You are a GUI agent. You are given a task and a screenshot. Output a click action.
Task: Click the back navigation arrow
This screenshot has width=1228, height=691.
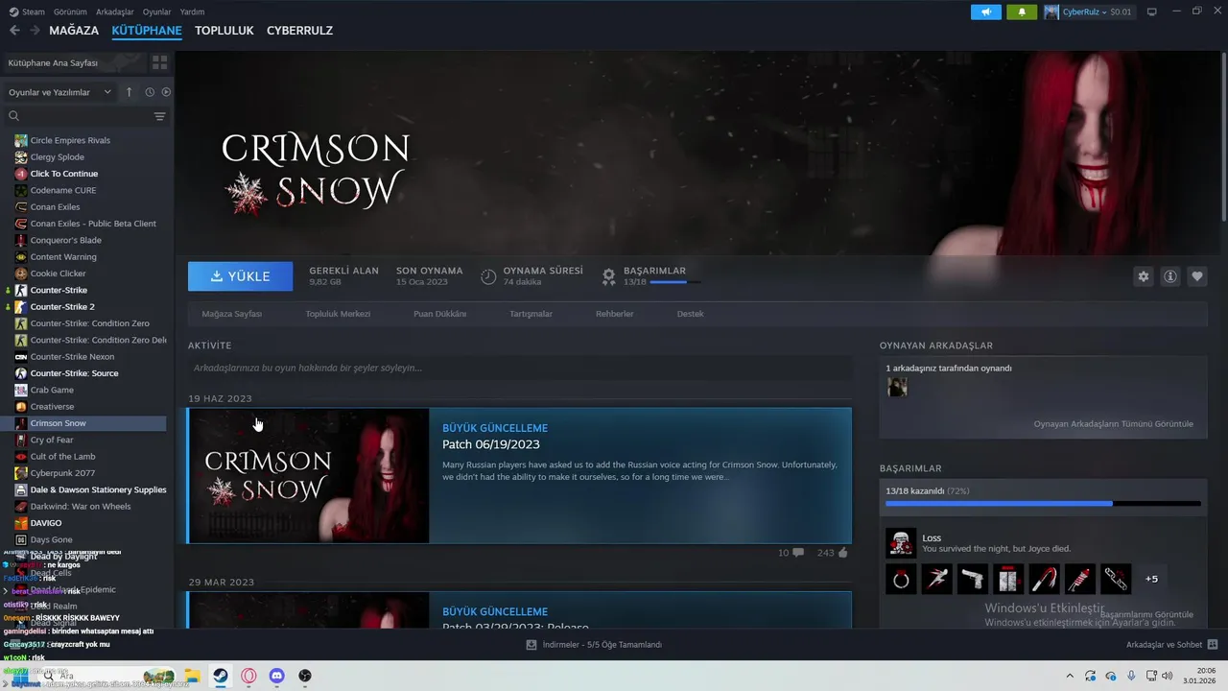tap(14, 31)
